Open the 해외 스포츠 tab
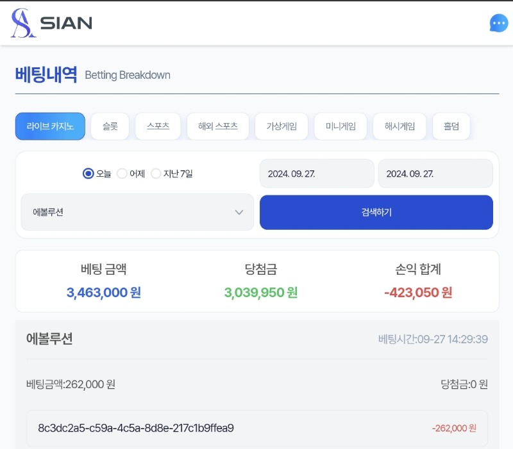 218,126
